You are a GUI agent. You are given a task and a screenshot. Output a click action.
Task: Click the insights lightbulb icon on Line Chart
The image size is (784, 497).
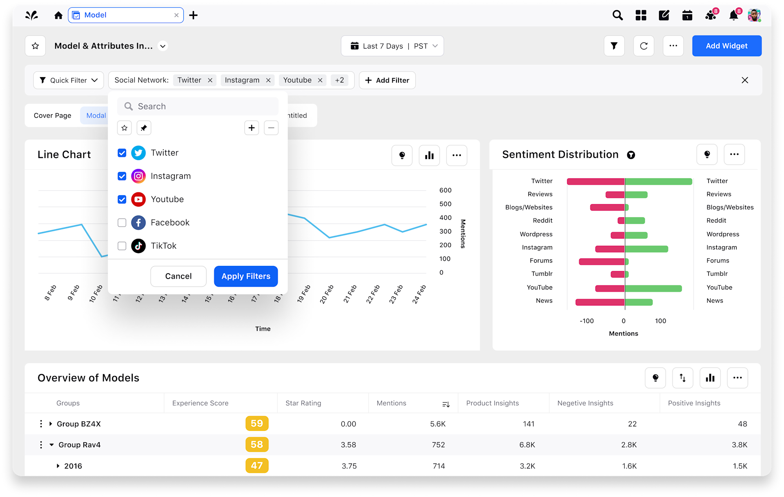pyautogui.click(x=402, y=155)
